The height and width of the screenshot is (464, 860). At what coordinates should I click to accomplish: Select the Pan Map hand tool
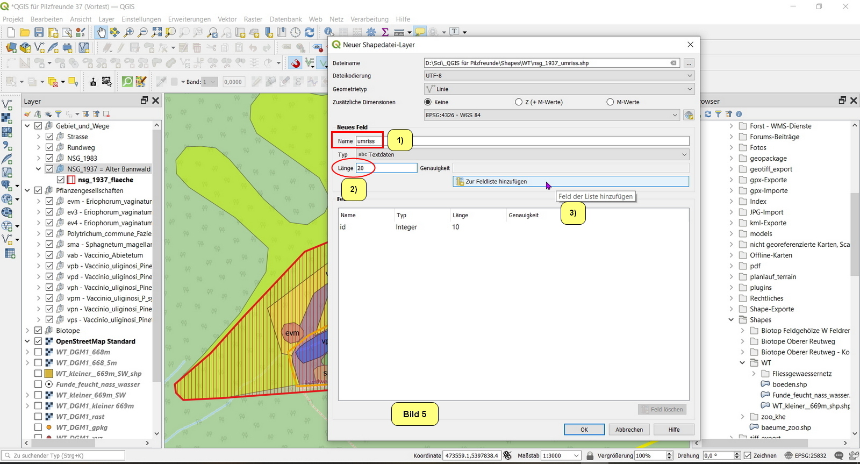coord(101,32)
